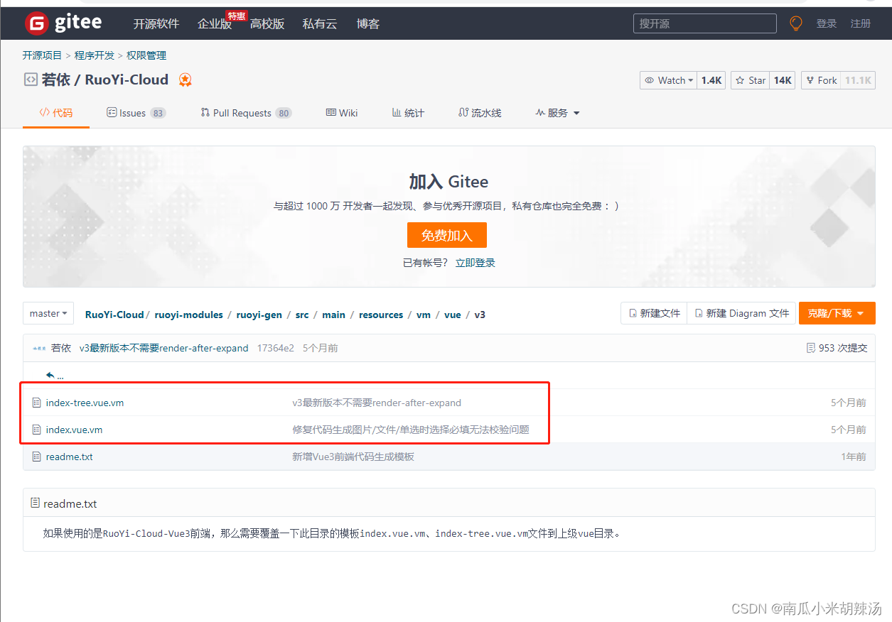Open 开源软件 in top navigation

coord(156,23)
